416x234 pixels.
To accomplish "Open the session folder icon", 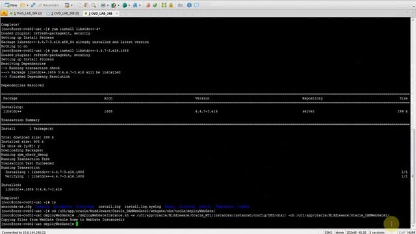I will [23, 5].
